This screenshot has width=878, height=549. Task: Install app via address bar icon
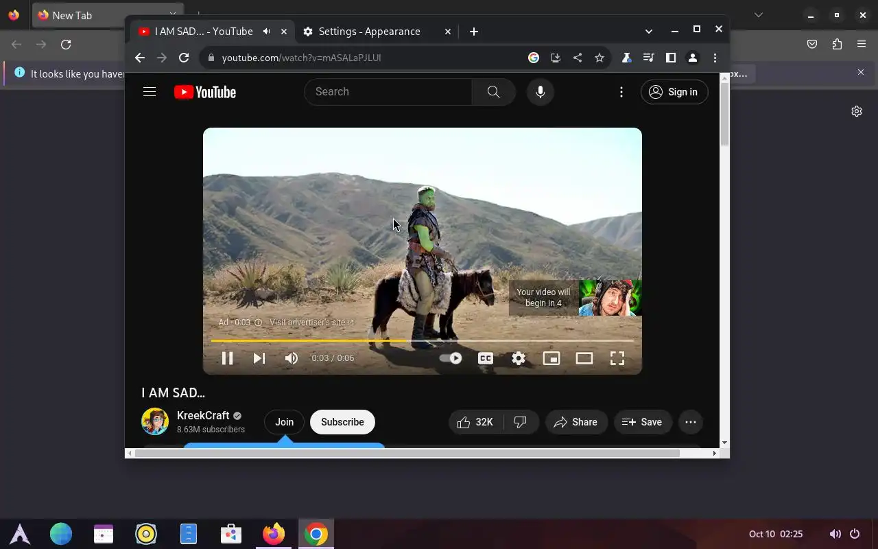(x=556, y=58)
